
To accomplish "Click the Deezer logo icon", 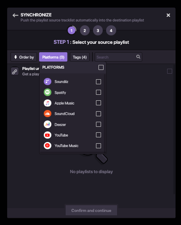I will click(x=48, y=124).
